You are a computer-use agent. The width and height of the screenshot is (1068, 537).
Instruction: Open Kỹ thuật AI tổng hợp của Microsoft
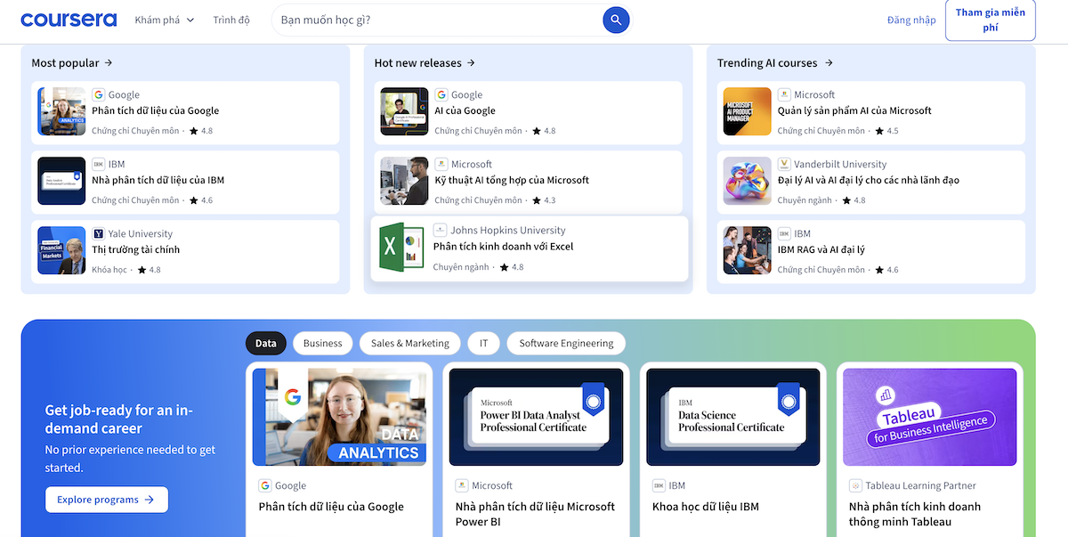click(512, 180)
